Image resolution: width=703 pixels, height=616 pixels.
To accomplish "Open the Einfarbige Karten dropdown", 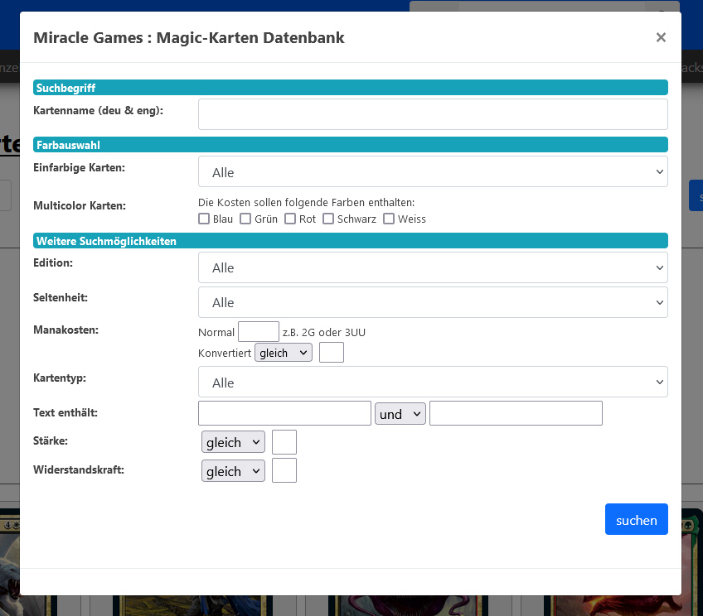I will coord(433,171).
